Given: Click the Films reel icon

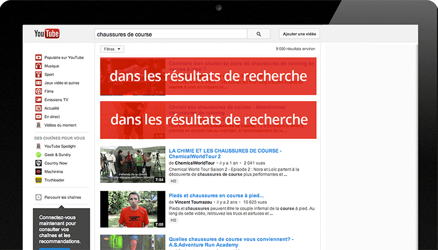Looking at the screenshot, I should (x=38, y=91).
